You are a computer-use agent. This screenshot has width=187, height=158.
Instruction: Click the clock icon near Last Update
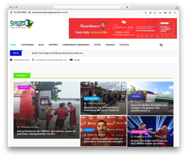click(33, 60)
